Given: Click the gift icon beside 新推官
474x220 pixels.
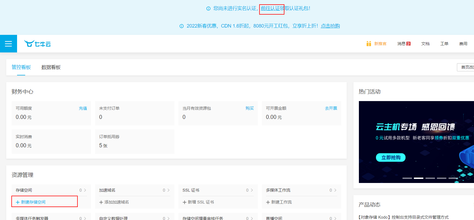Looking at the screenshot, I should (x=369, y=44).
